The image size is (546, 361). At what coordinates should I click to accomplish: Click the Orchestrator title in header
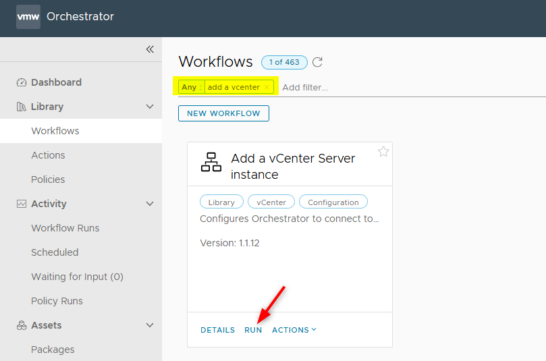80,16
